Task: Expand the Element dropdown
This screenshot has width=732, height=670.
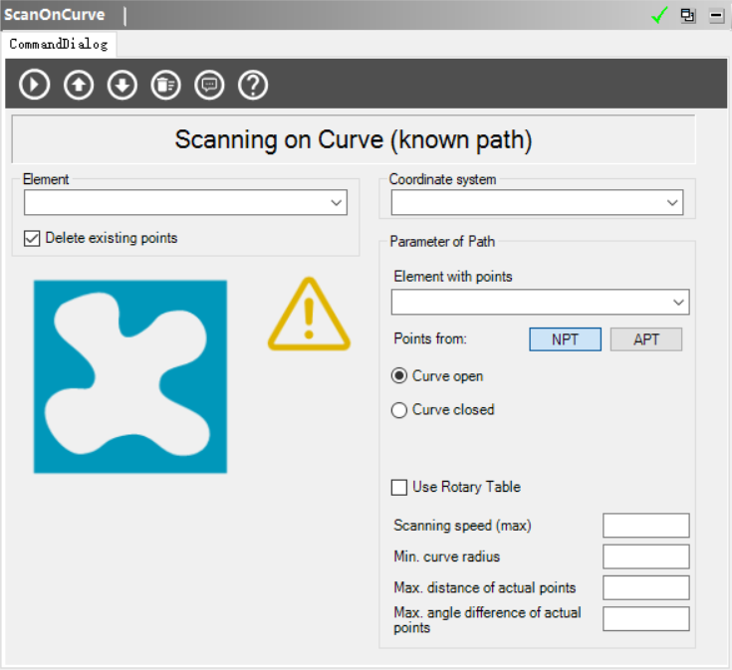Action: [x=185, y=203]
